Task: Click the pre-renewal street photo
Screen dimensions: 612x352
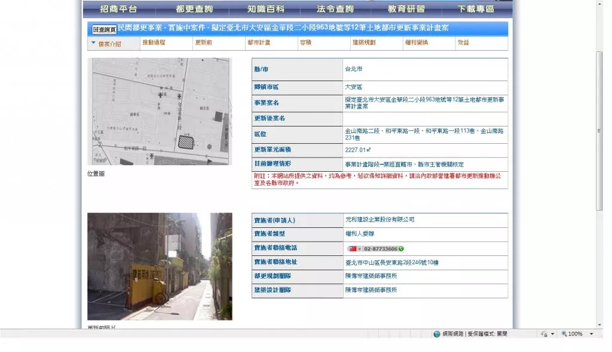Action: [160, 267]
